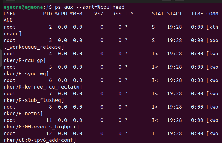The image size is (222, 143).
Task: Click the rker/R-sync_wq] process name
Action: pyautogui.click(x=26, y=73)
